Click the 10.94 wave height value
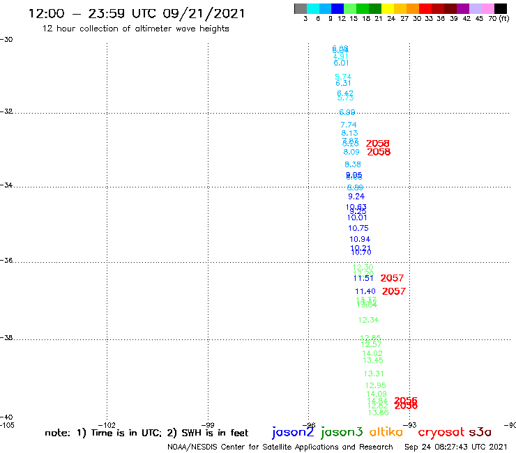The image size is (516, 453). click(x=360, y=239)
